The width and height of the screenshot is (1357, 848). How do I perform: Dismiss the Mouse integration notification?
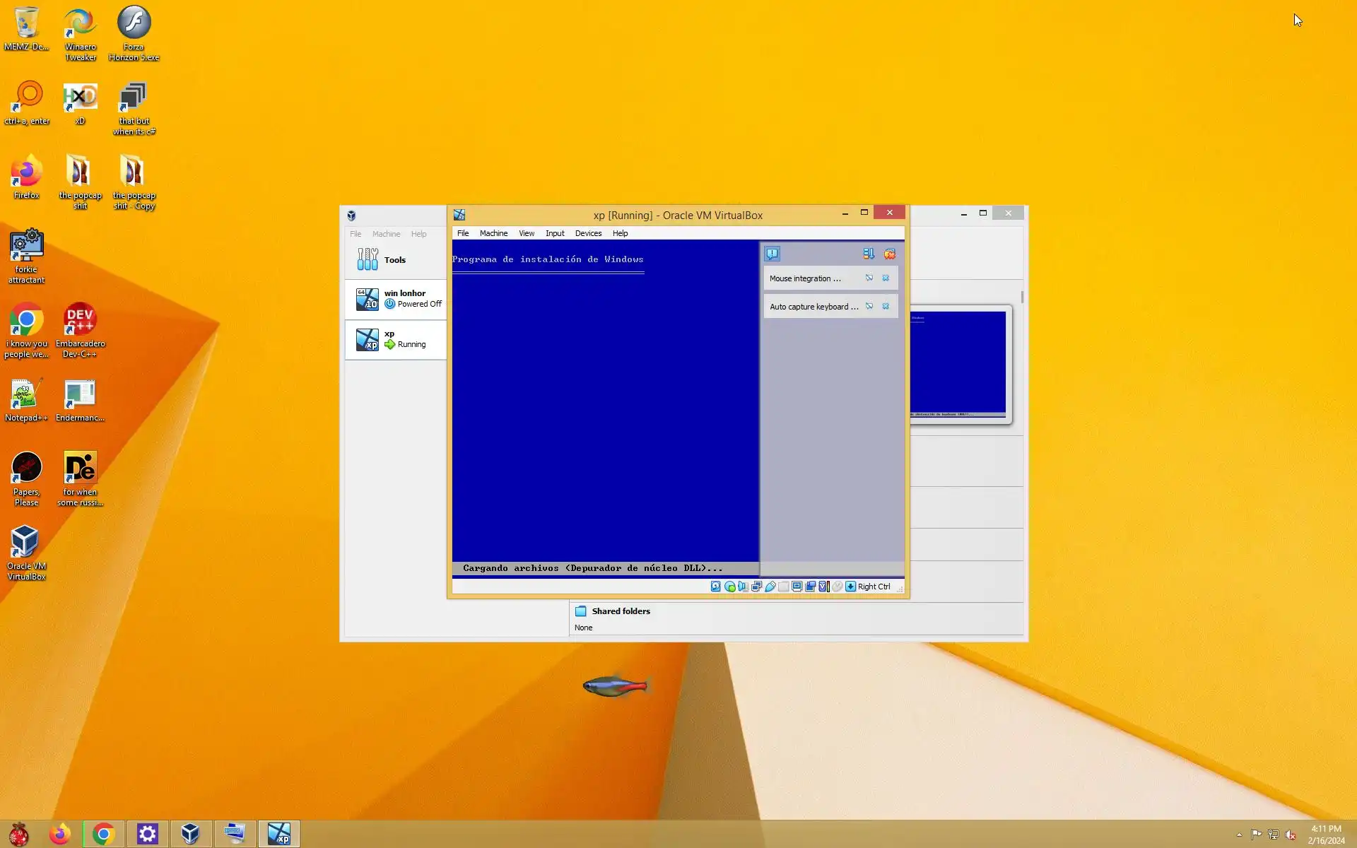tap(886, 278)
